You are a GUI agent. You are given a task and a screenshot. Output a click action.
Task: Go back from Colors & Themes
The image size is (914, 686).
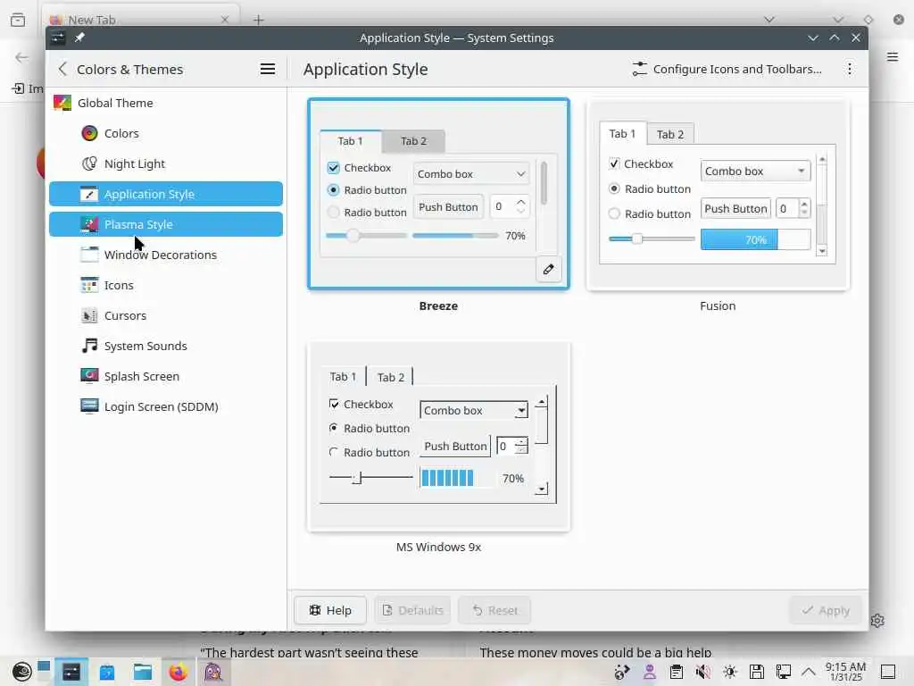62,69
